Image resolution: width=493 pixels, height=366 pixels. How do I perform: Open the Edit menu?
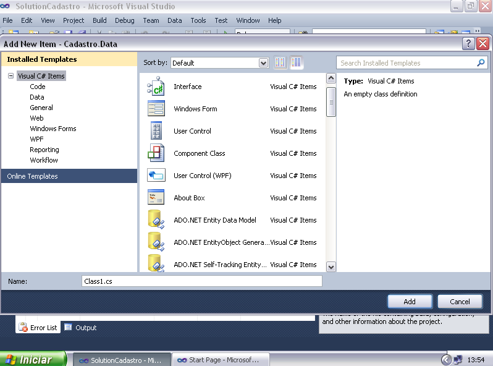(27, 20)
